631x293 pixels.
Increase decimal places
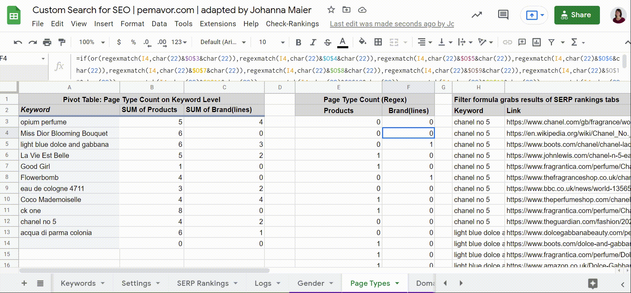(162, 42)
